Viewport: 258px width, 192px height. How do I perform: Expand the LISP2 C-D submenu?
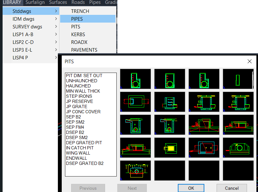31,42
